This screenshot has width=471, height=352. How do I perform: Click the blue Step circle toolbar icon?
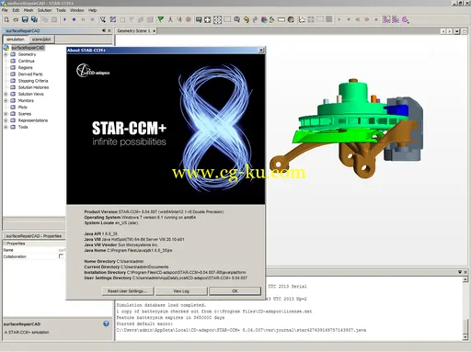(x=74, y=19)
